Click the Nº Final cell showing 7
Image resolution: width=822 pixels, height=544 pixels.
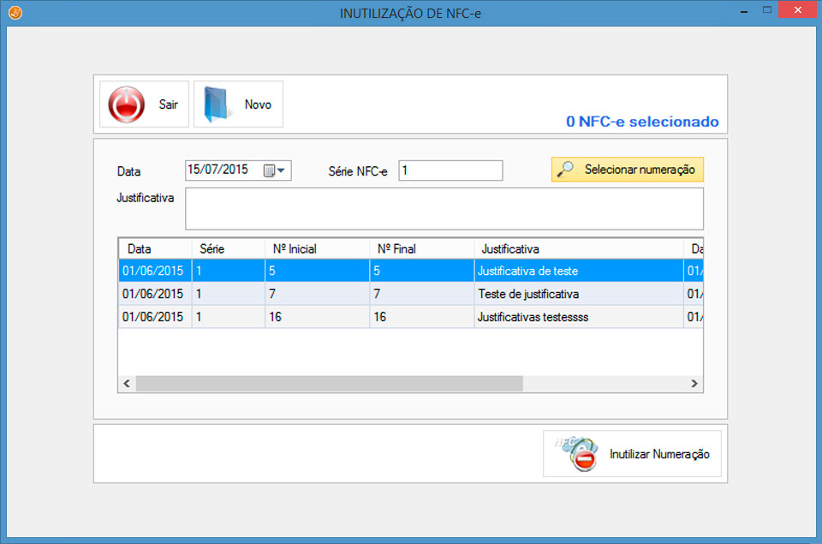(422, 294)
